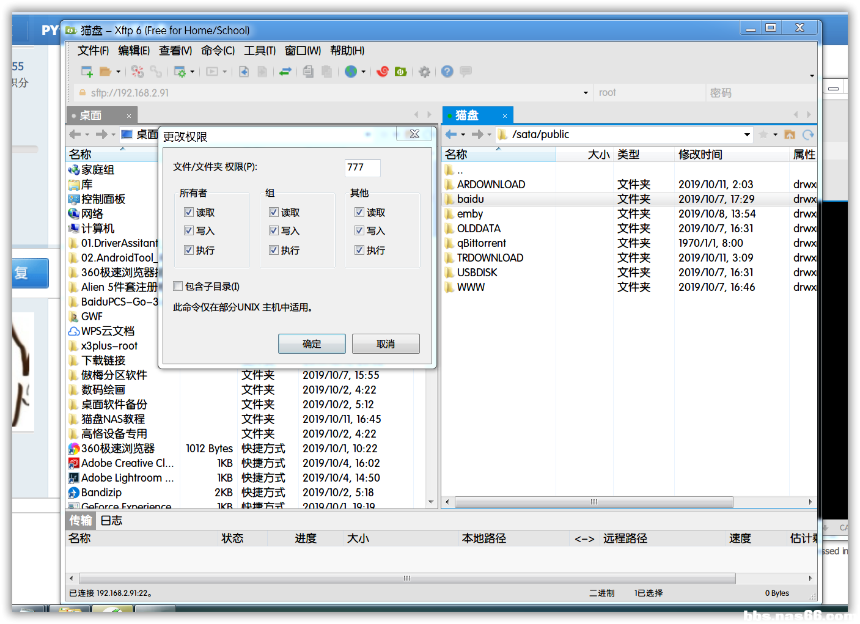The height and width of the screenshot is (624, 860).
Task: Toggle group 执行 checkbox under 组
Action: click(x=274, y=250)
